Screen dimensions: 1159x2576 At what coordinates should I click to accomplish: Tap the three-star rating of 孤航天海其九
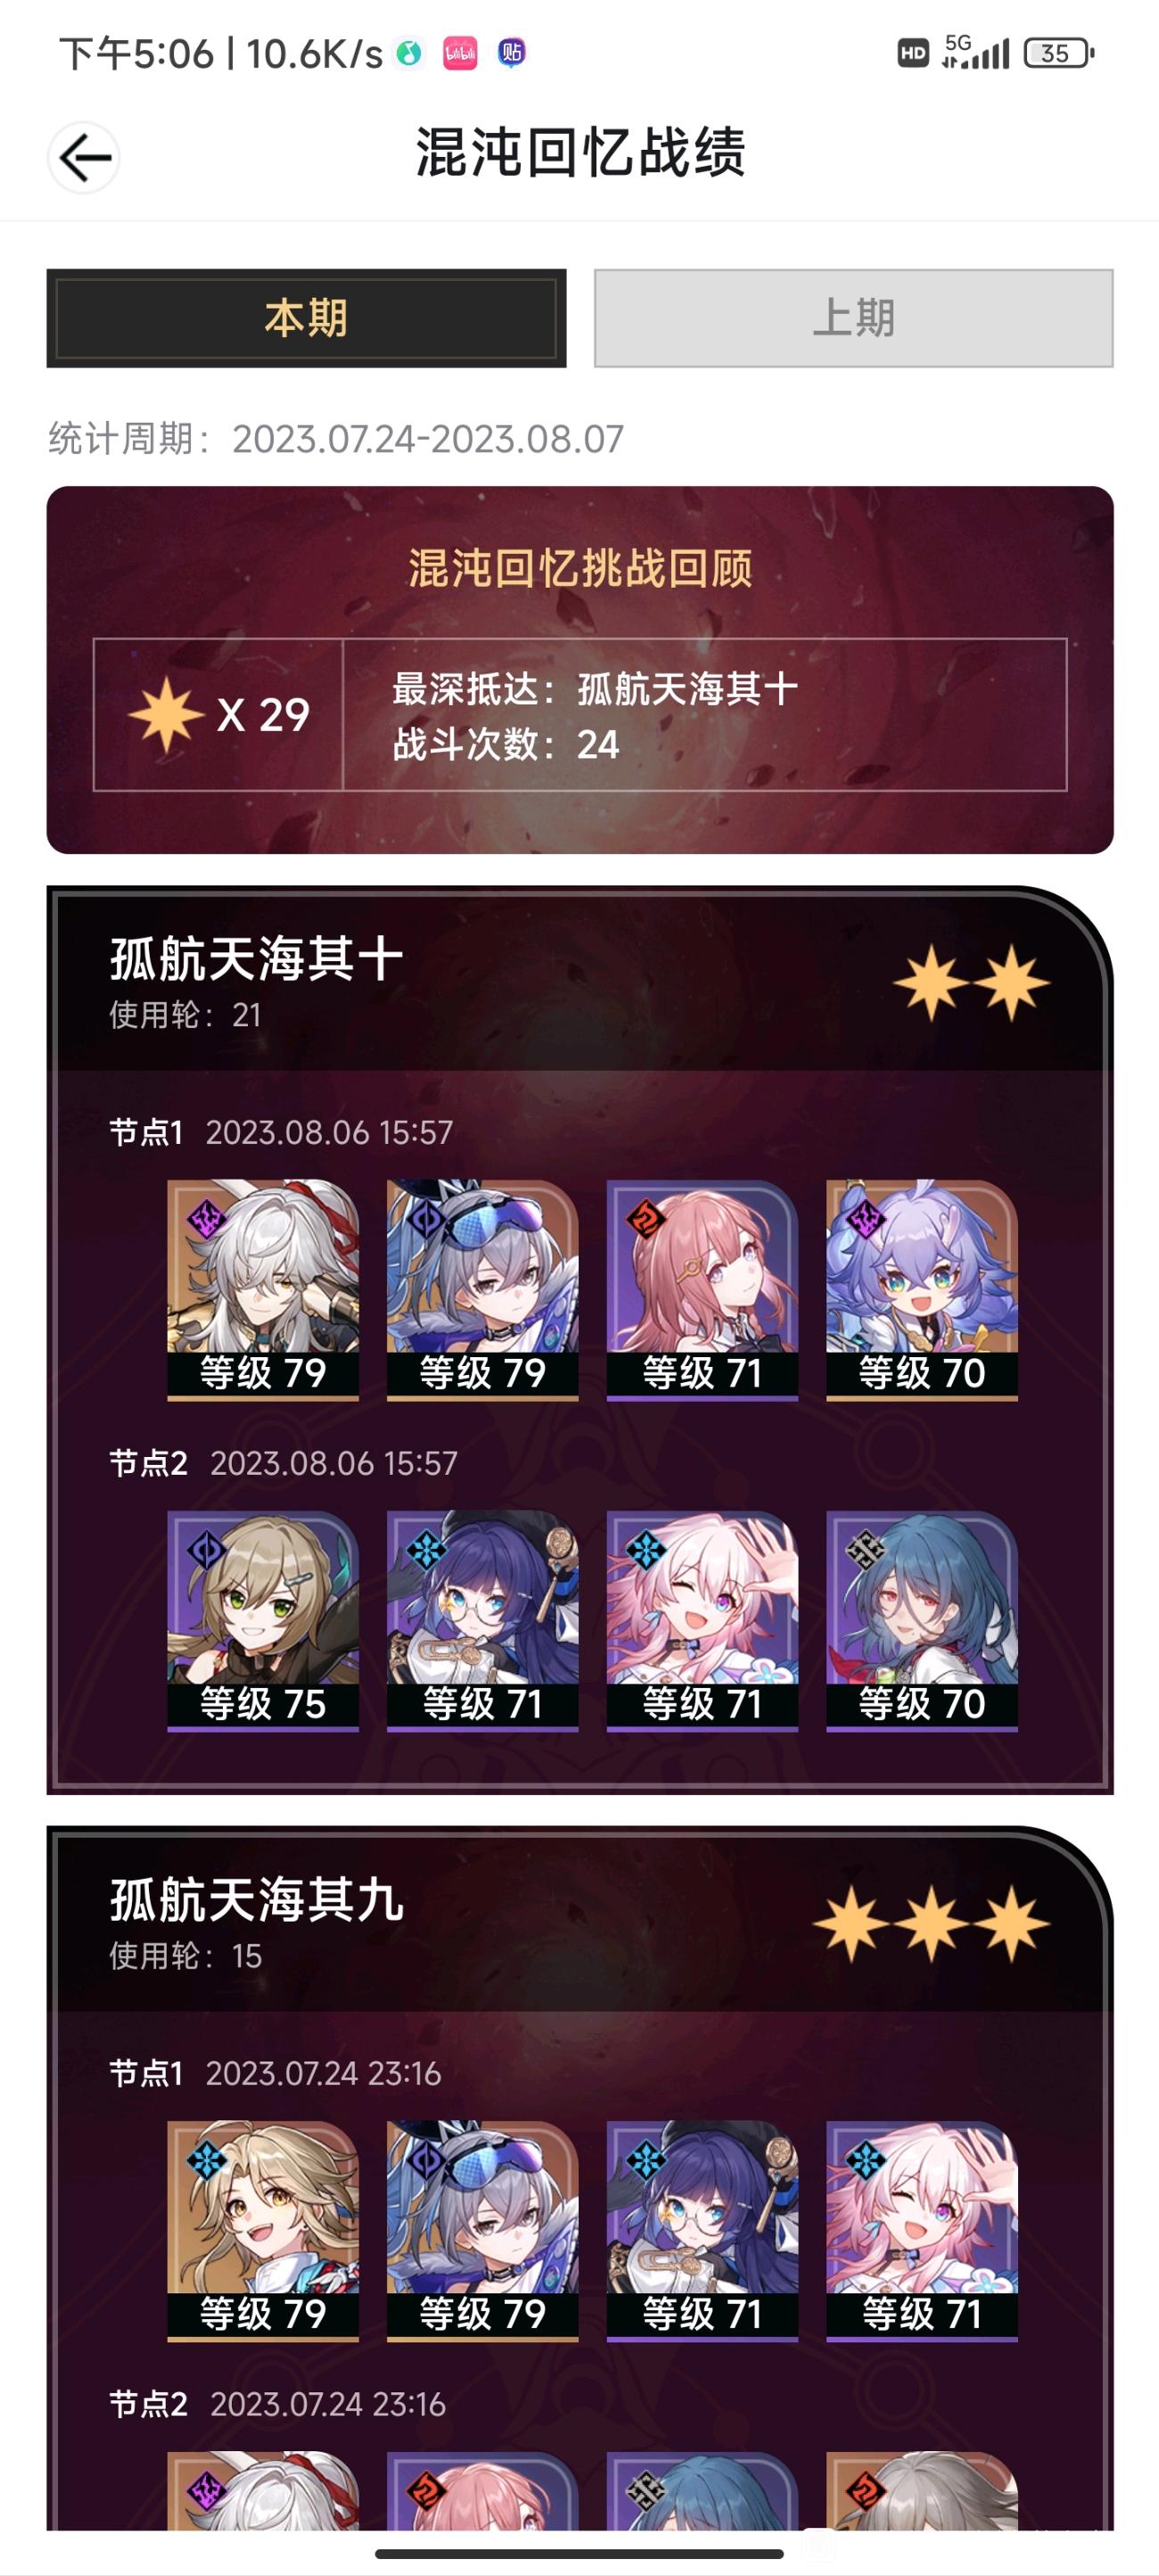(931, 1923)
